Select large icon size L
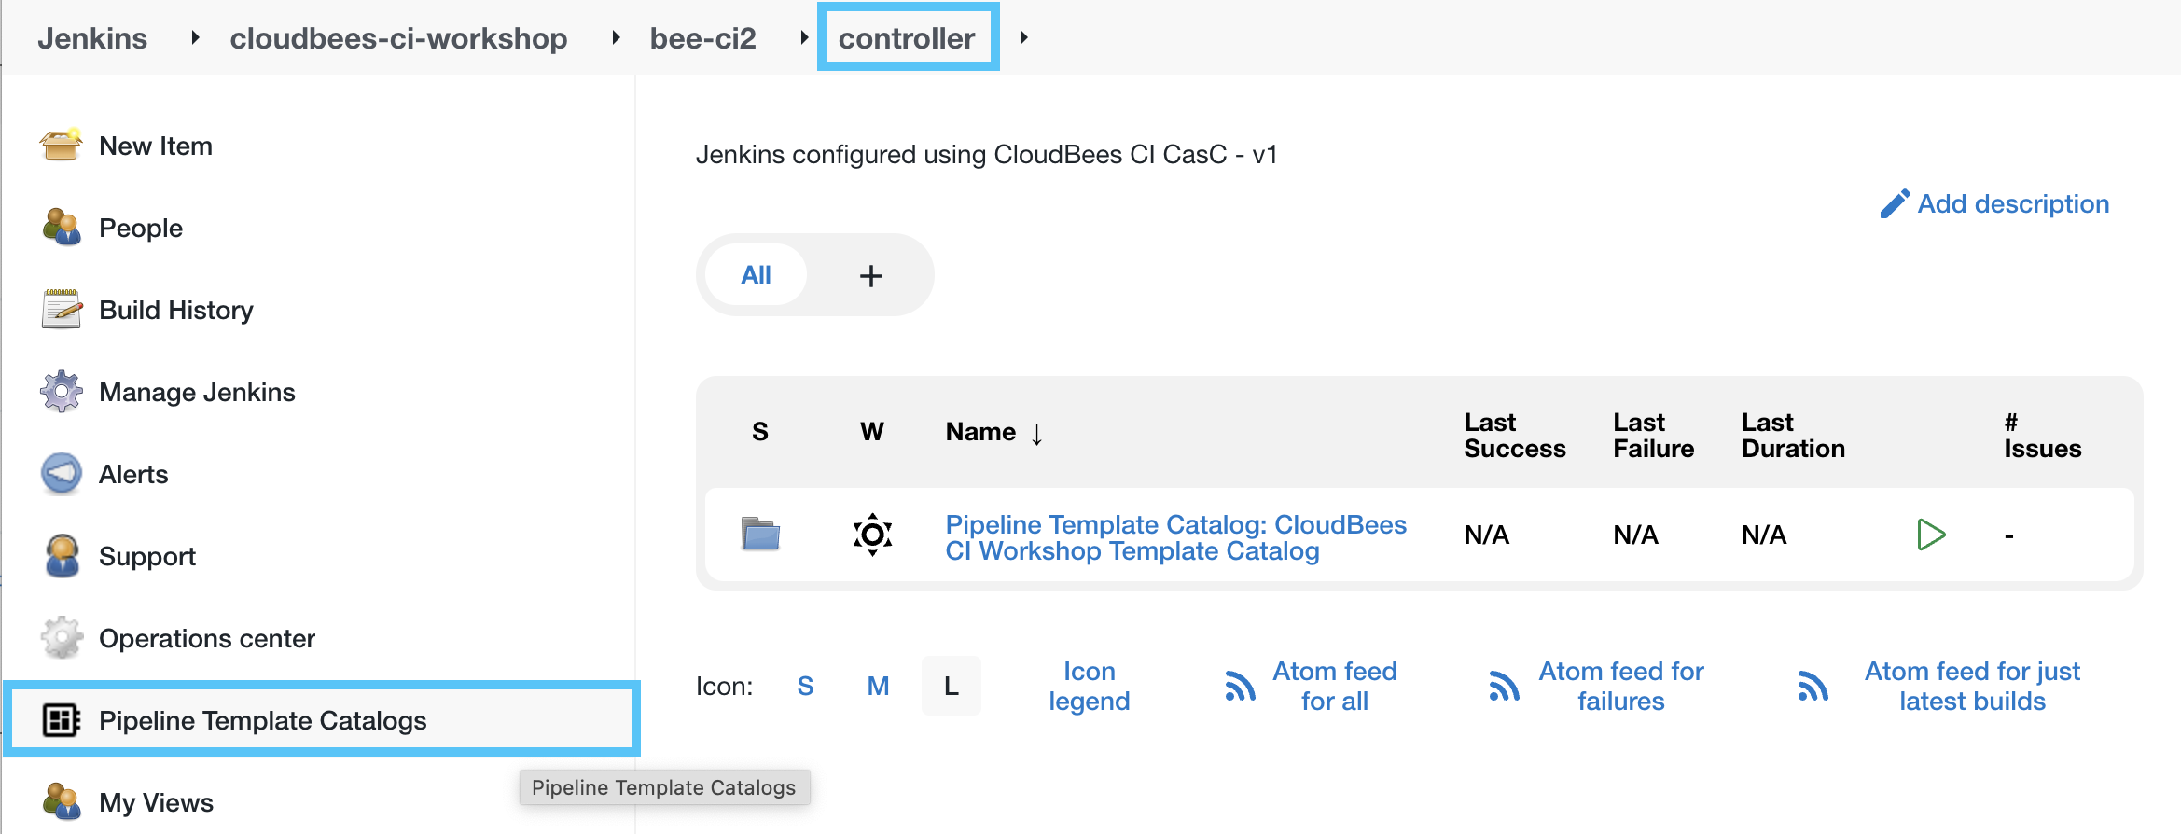This screenshot has height=834, width=2181. pos(951,686)
